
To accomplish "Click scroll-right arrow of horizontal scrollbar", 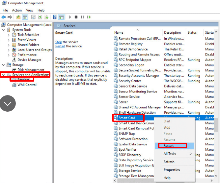I will click(211, 180).
